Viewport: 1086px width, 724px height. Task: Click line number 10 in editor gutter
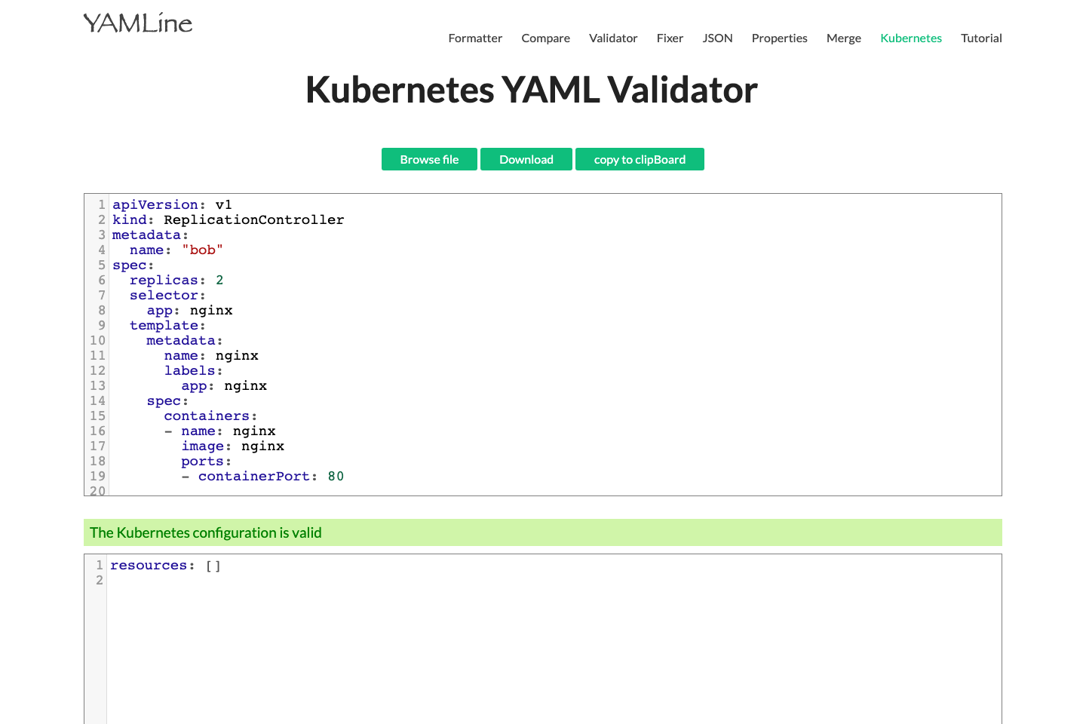coord(97,340)
